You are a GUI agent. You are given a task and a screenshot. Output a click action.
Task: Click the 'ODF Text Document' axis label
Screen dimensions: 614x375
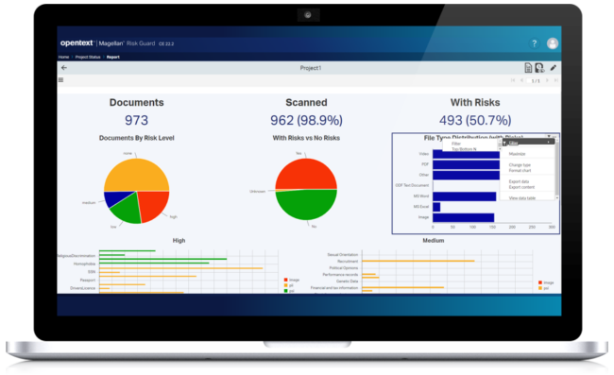coord(412,185)
